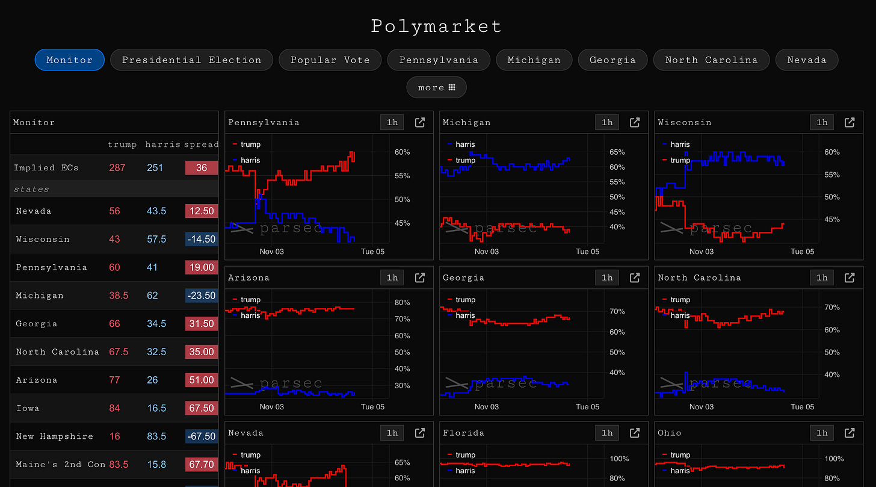This screenshot has width=876, height=487.
Task: Change Arizona chart 1h interval
Action: 392,278
